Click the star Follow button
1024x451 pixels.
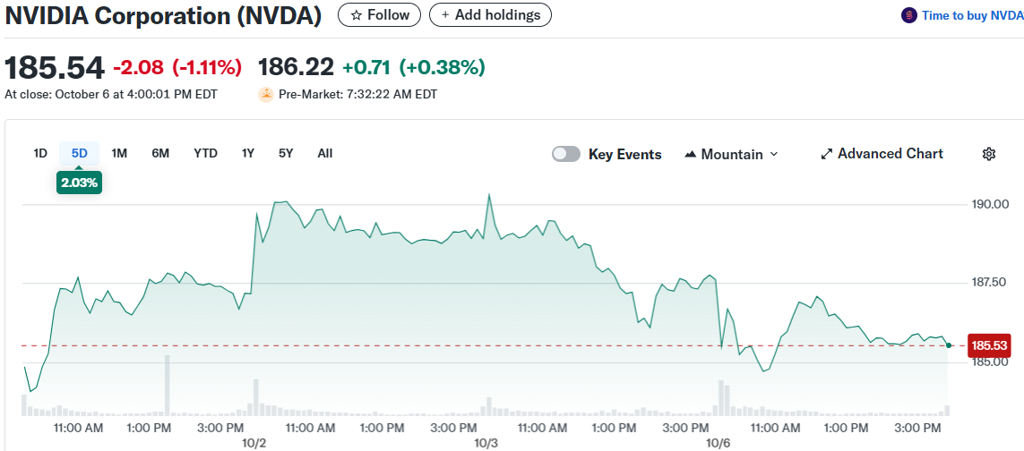point(379,14)
